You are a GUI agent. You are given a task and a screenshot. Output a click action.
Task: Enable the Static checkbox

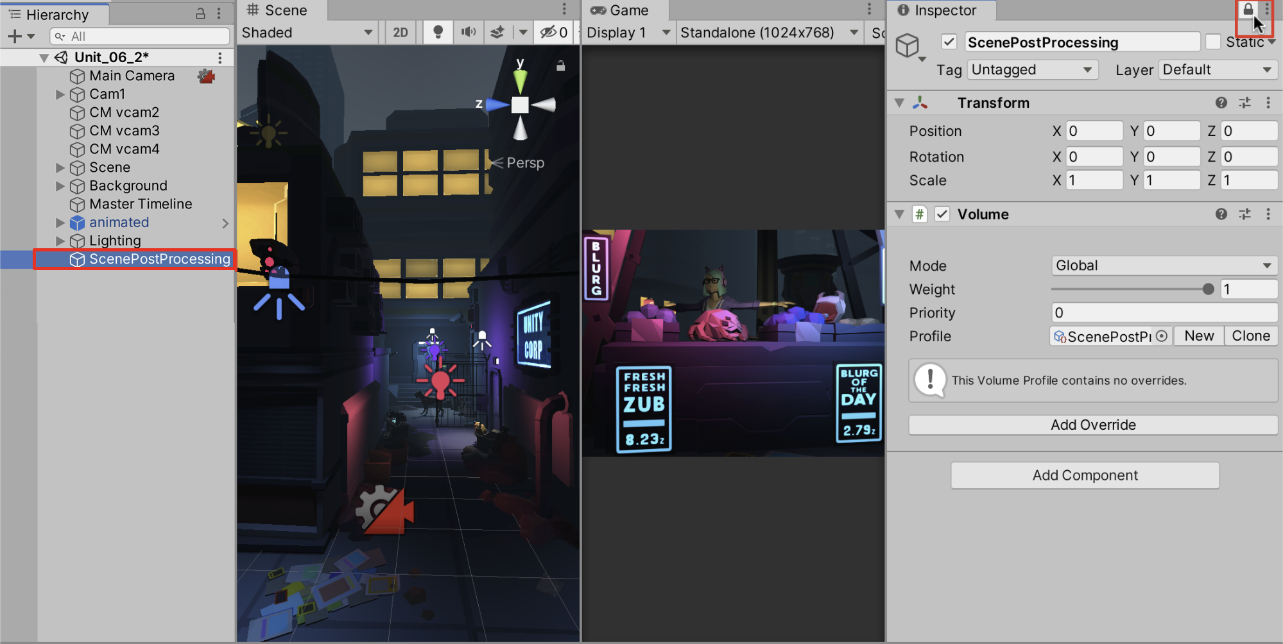click(x=1212, y=42)
